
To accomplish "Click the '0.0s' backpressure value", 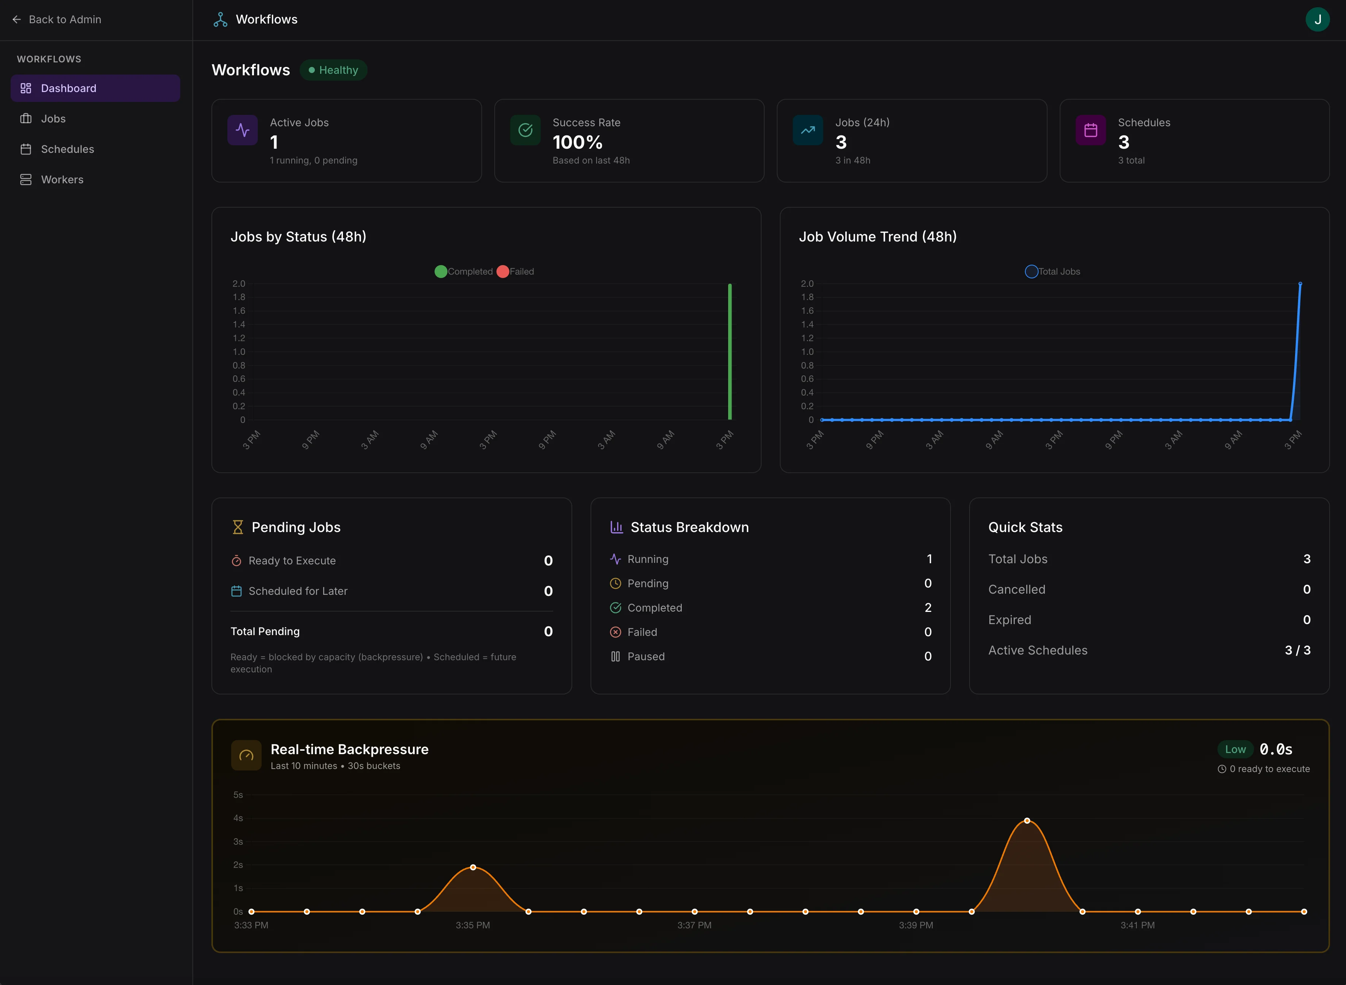I will point(1276,750).
